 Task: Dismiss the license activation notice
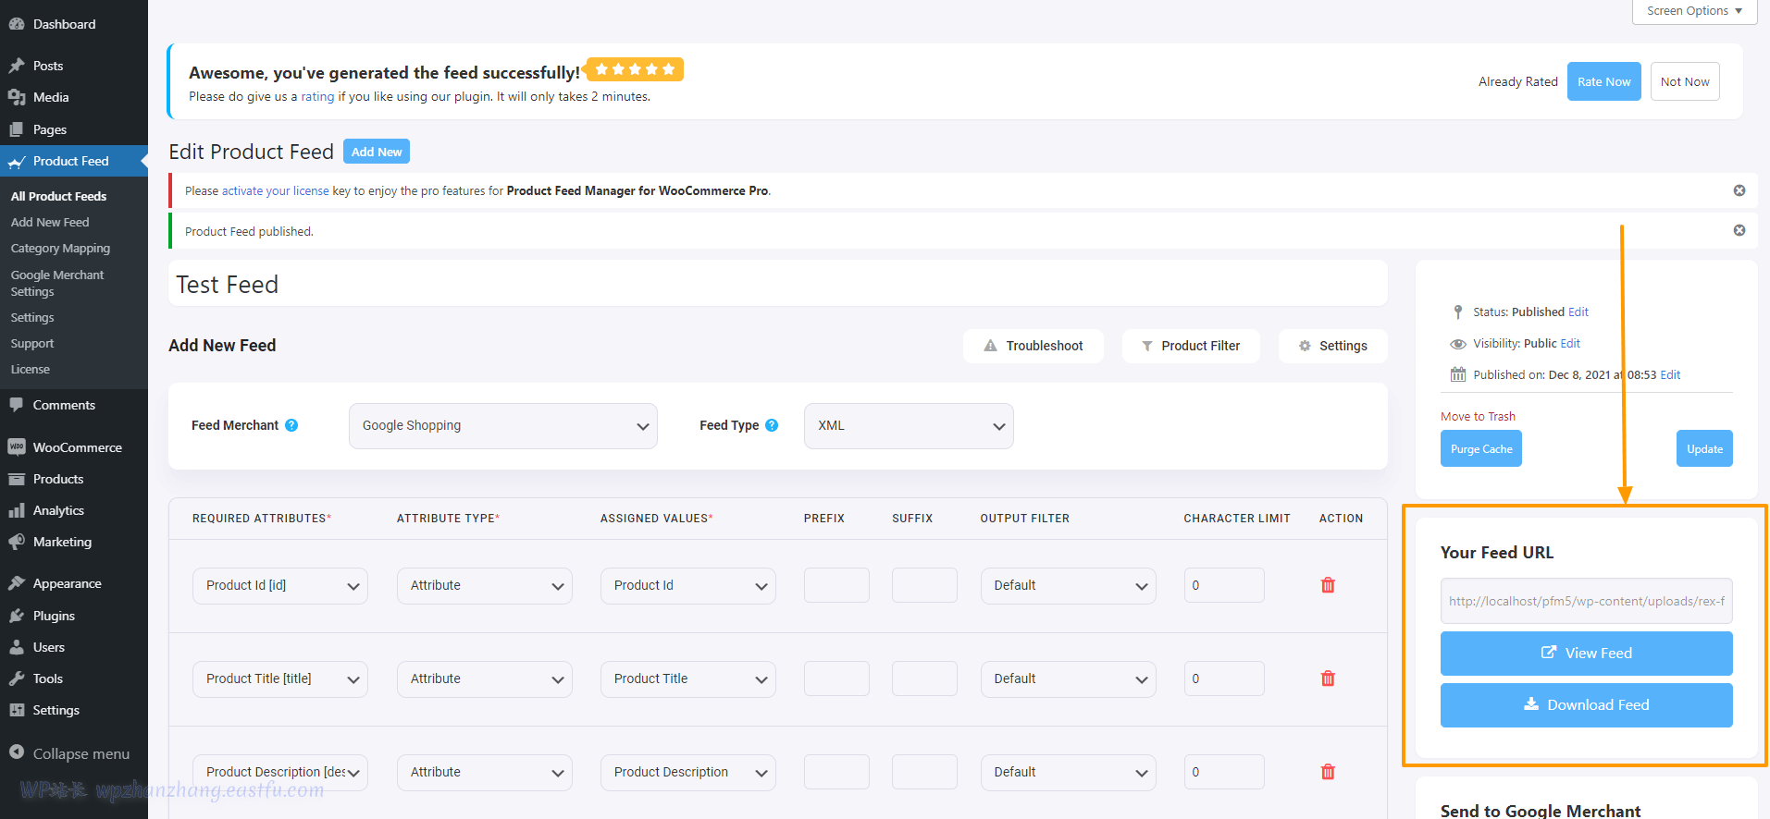point(1739,190)
